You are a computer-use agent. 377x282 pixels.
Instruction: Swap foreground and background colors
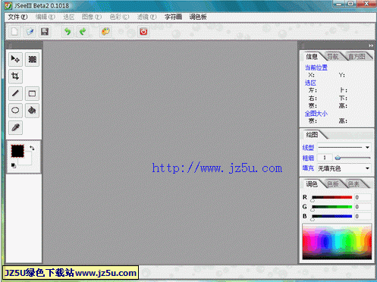pyautogui.click(x=32, y=148)
